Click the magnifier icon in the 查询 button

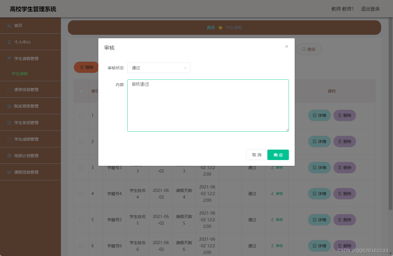pos(304,49)
